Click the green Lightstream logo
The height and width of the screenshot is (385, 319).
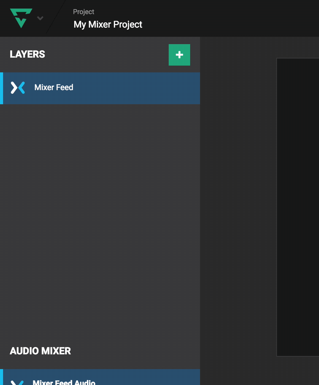[x=21, y=18]
